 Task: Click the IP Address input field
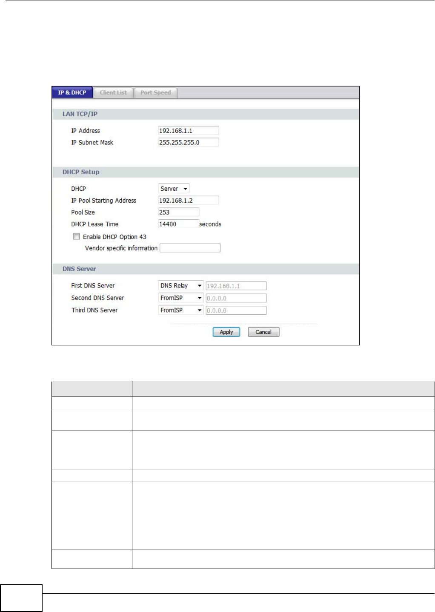[x=188, y=130]
